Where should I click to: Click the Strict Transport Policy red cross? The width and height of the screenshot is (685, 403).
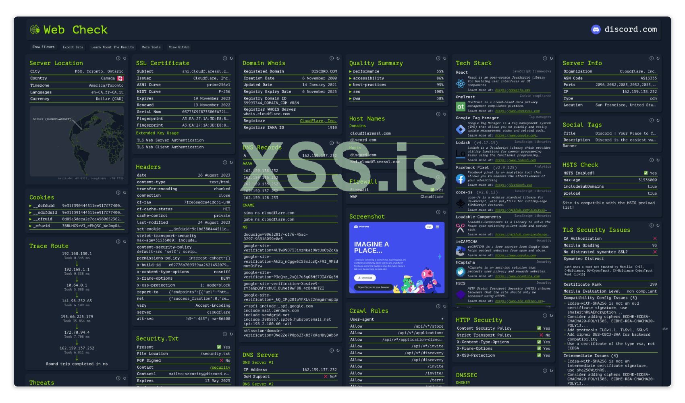pos(542,335)
